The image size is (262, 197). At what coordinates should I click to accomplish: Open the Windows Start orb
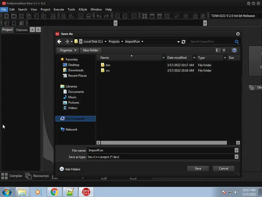(7, 192)
